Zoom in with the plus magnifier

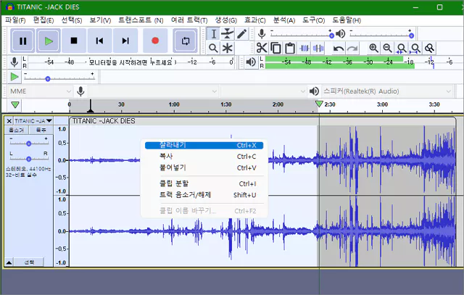click(x=374, y=48)
